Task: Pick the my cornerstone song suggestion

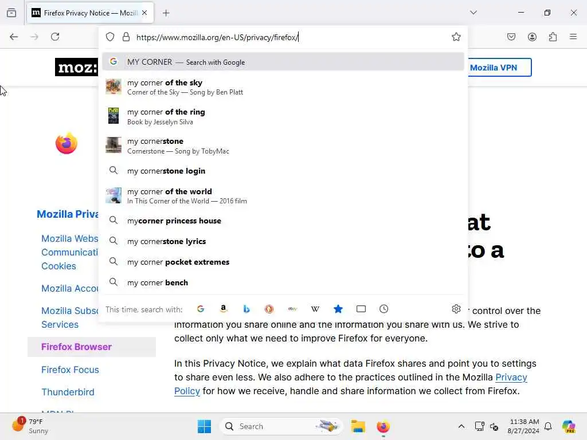Action: 283,146
